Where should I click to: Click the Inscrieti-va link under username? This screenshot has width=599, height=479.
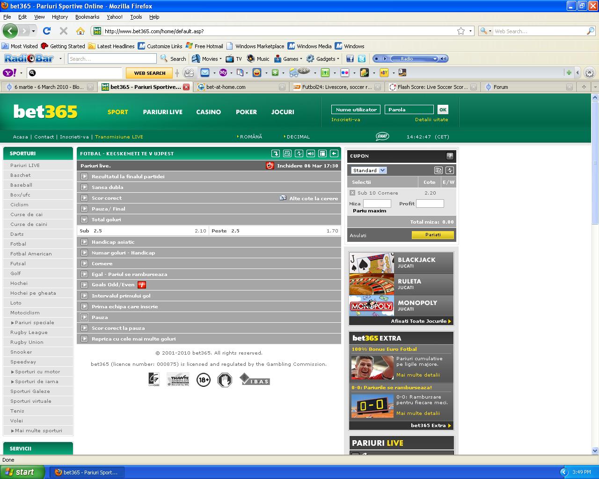tap(346, 120)
